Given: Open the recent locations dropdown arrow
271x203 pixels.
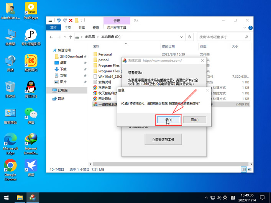Looking at the screenshot, I should point(65,37).
